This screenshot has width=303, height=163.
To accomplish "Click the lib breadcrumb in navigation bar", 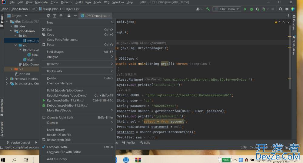I will pos(33,9).
